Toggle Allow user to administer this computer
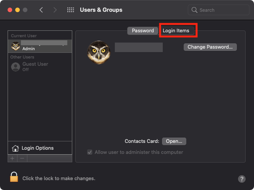The height and width of the screenshot is (190, 254). pos(90,152)
